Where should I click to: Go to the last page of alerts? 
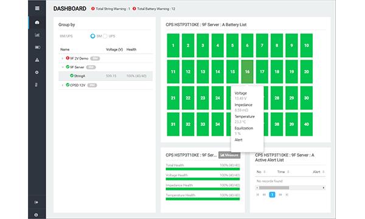287,195
